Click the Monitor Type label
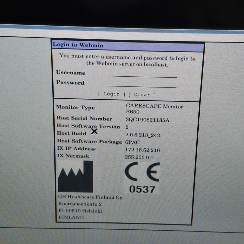The height and width of the screenshot is (244, 244). [x=75, y=107]
